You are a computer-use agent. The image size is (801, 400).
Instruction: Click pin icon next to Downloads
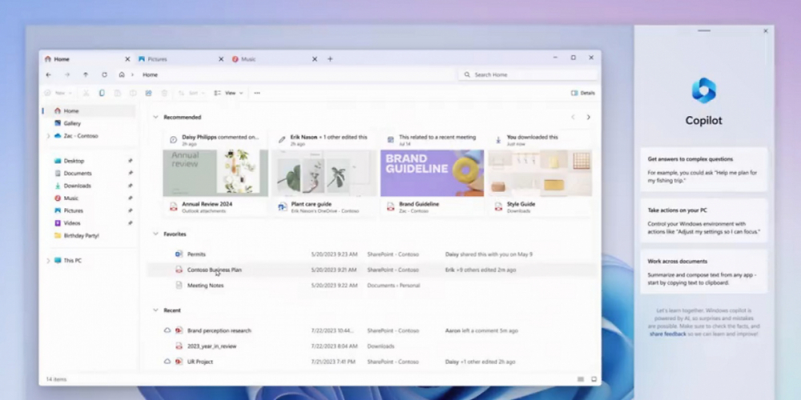[x=131, y=186]
